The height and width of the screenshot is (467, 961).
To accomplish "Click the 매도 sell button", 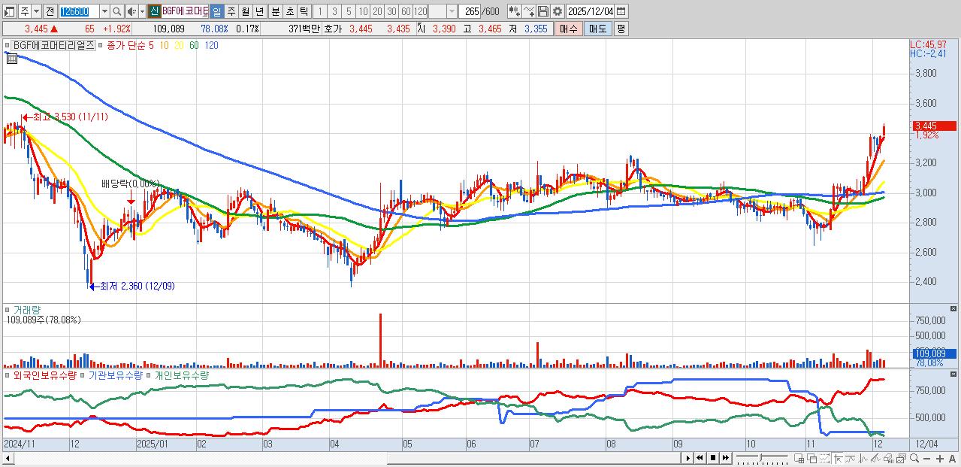I will pos(597,29).
